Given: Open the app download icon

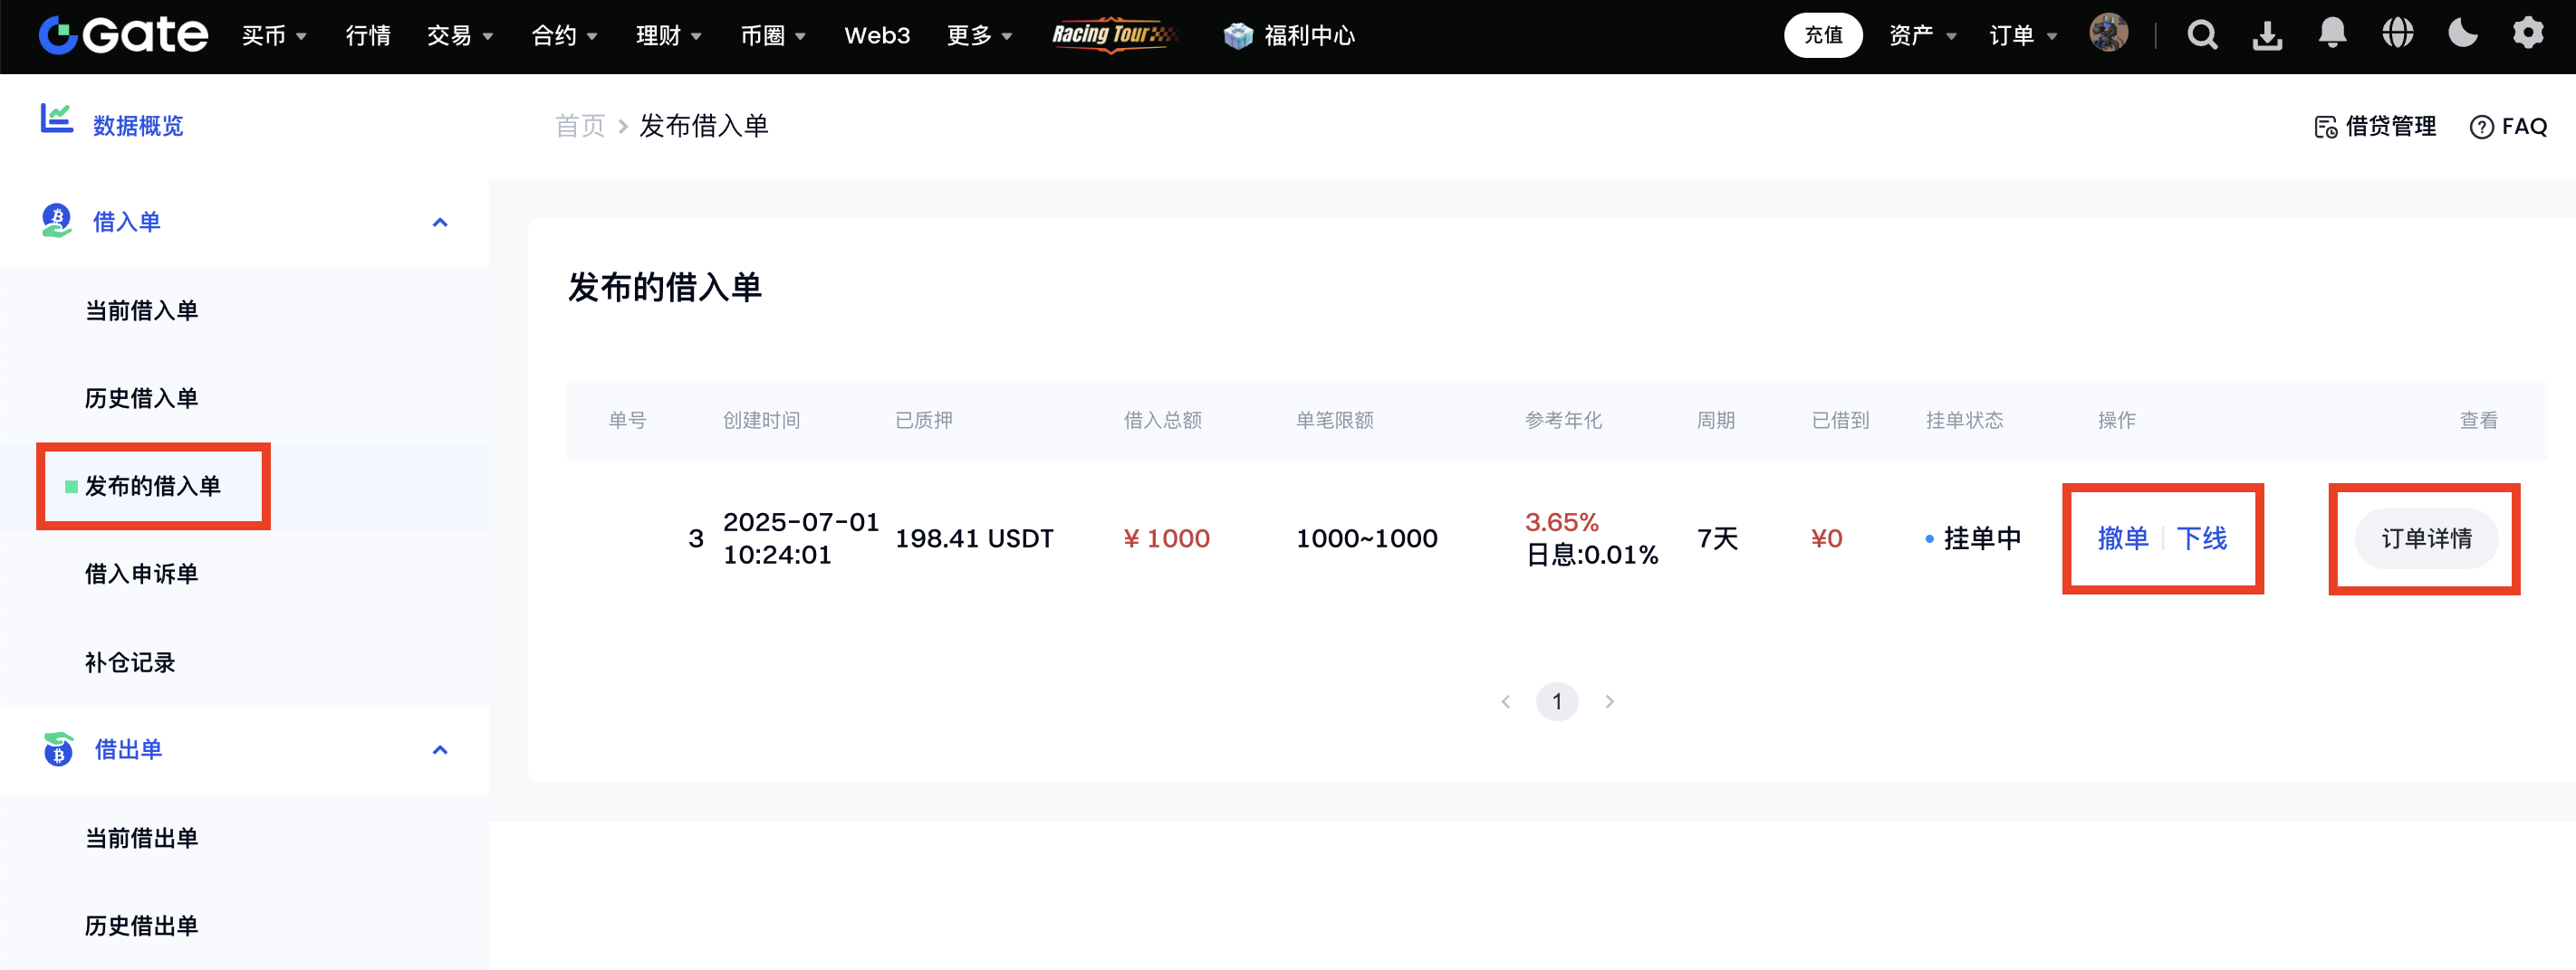Looking at the screenshot, I should 2267,36.
